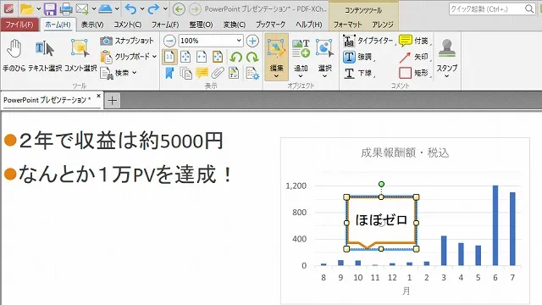Screen dimensions: 542x305
Task: Open the Help (ヘルプ) tab
Action: click(x=308, y=25)
